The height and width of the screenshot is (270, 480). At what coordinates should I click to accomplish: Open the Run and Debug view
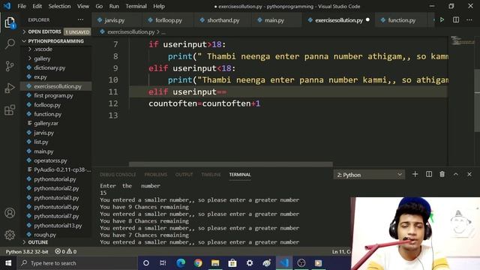click(10, 88)
